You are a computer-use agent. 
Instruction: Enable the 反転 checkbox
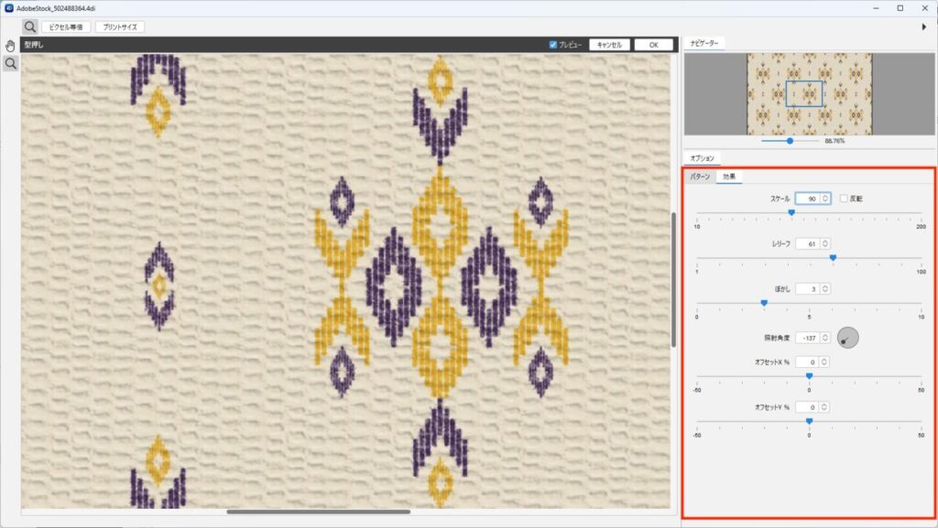(844, 198)
